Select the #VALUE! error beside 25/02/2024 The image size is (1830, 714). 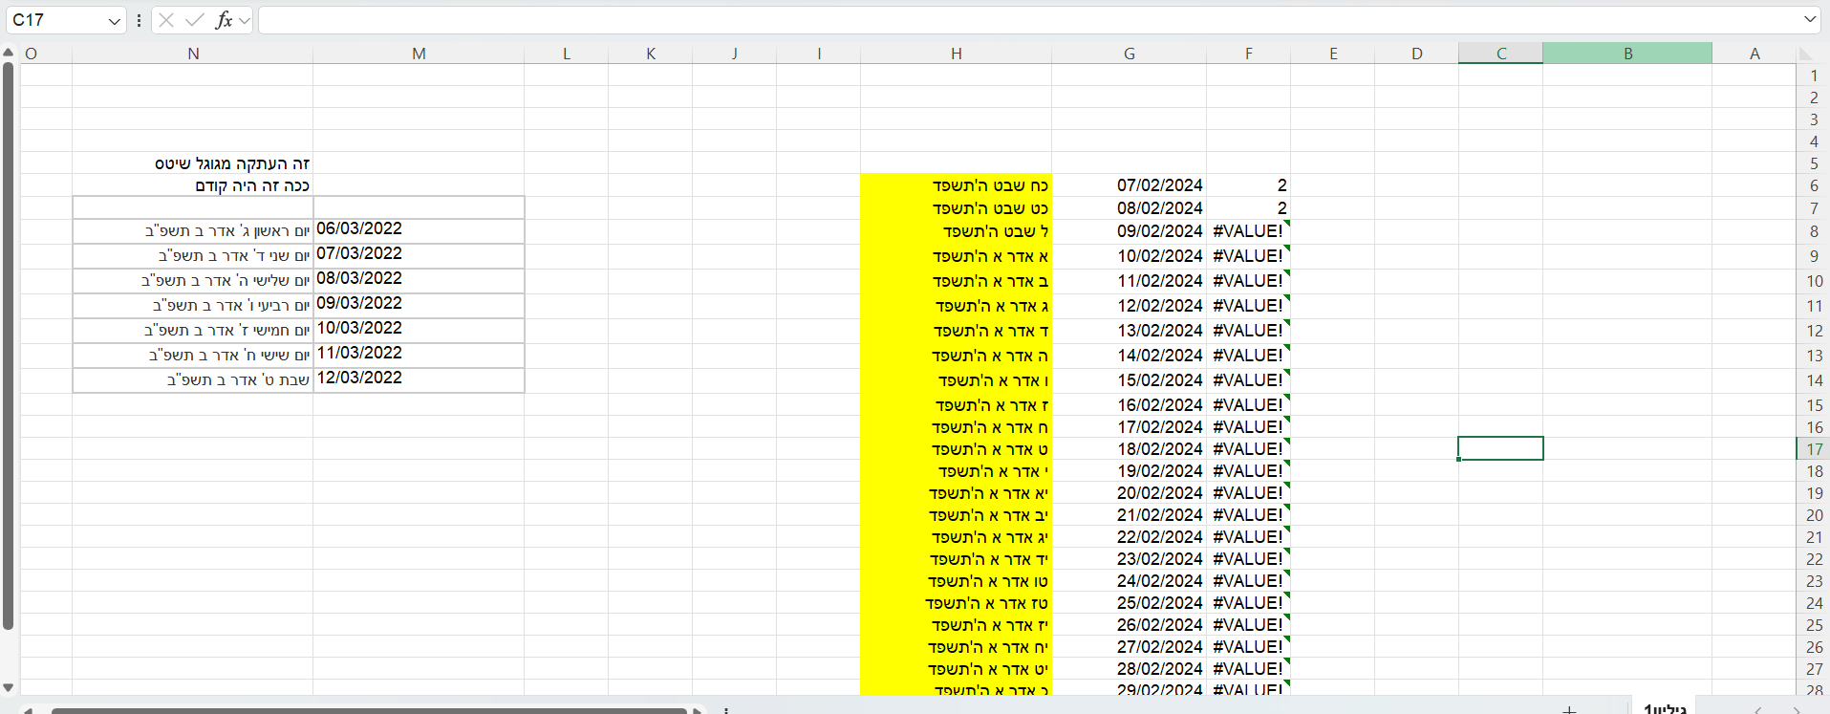(1248, 603)
